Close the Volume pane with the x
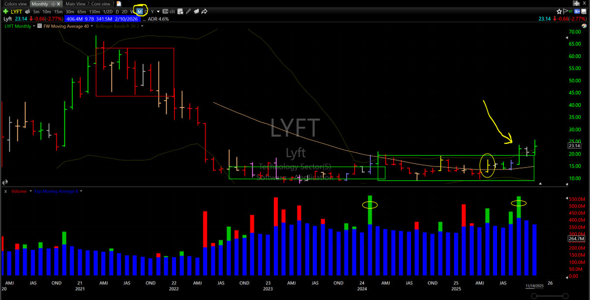The width and height of the screenshot is (590, 300). coord(5,191)
